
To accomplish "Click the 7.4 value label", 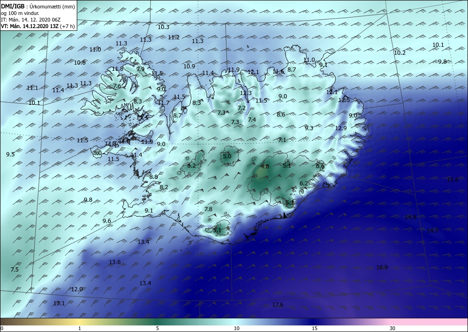I will 252,120.
